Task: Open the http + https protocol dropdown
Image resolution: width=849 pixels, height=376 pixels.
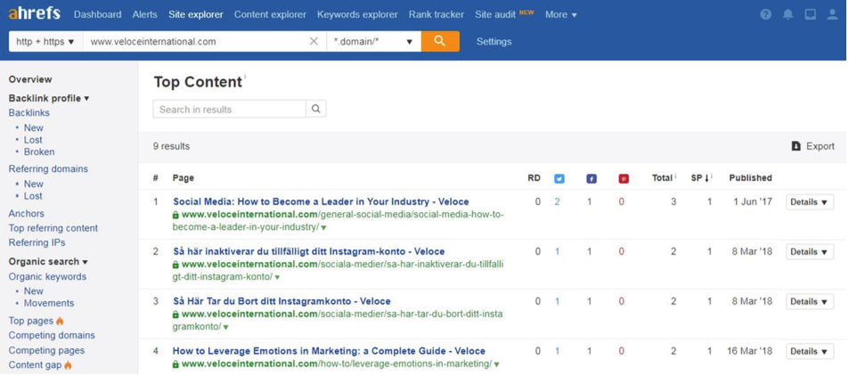Action: tap(45, 41)
